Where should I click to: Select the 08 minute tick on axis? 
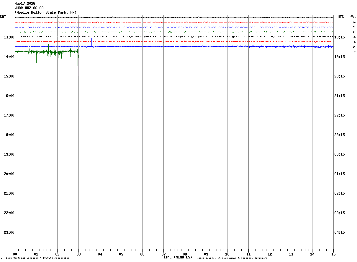click(185, 254)
